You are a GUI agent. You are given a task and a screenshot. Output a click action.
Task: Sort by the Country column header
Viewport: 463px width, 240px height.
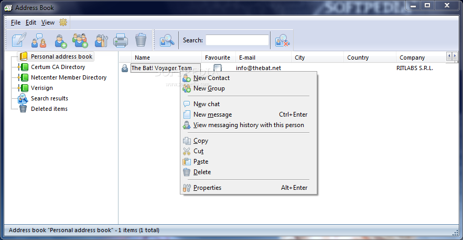[370, 58]
